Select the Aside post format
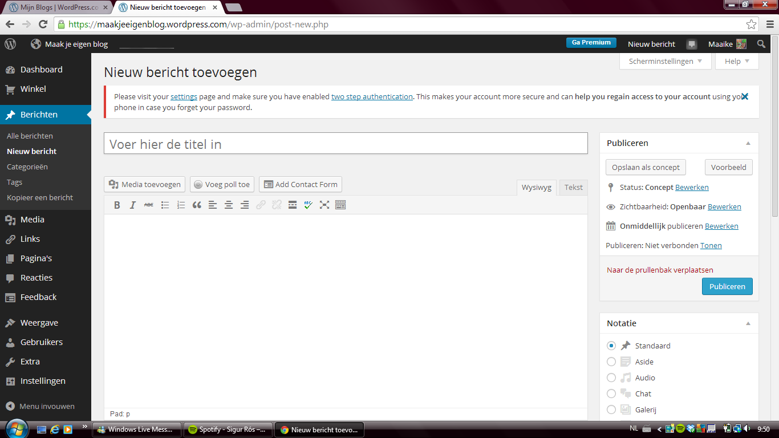 point(611,362)
